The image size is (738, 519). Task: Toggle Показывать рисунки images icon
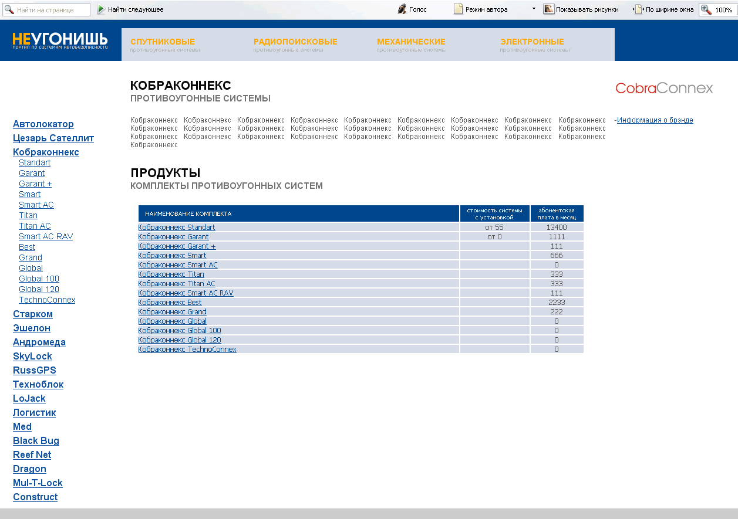point(549,9)
